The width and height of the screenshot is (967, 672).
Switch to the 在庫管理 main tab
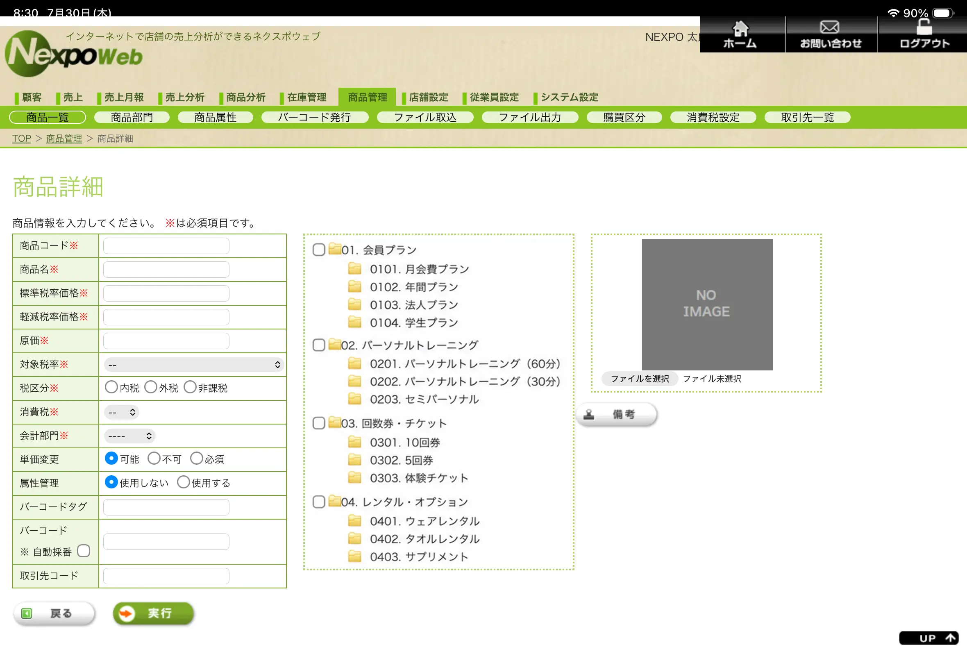pos(304,97)
